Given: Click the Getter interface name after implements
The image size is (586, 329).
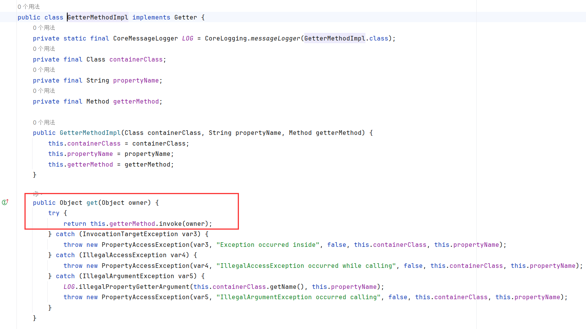Looking at the screenshot, I should (x=185, y=18).
